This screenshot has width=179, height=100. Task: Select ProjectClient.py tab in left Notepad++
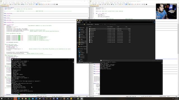(4, 6)
